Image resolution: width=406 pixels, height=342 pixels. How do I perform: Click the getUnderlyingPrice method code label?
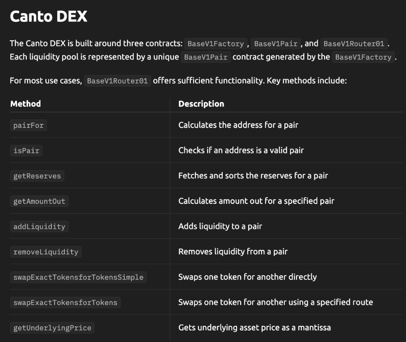coord(52,328)
